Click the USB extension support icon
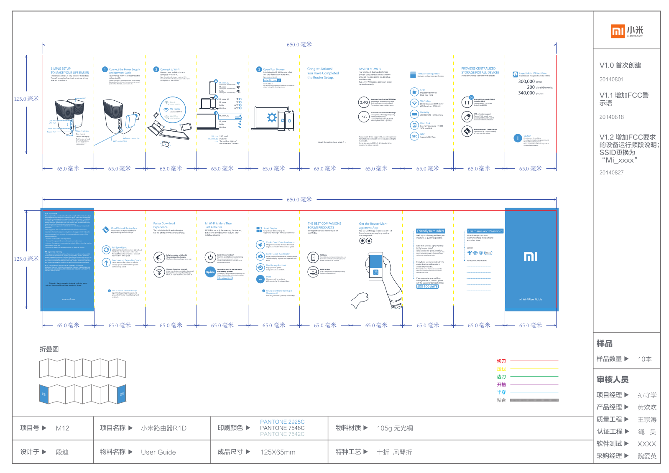The image size is (669, 473). point(467,117)
